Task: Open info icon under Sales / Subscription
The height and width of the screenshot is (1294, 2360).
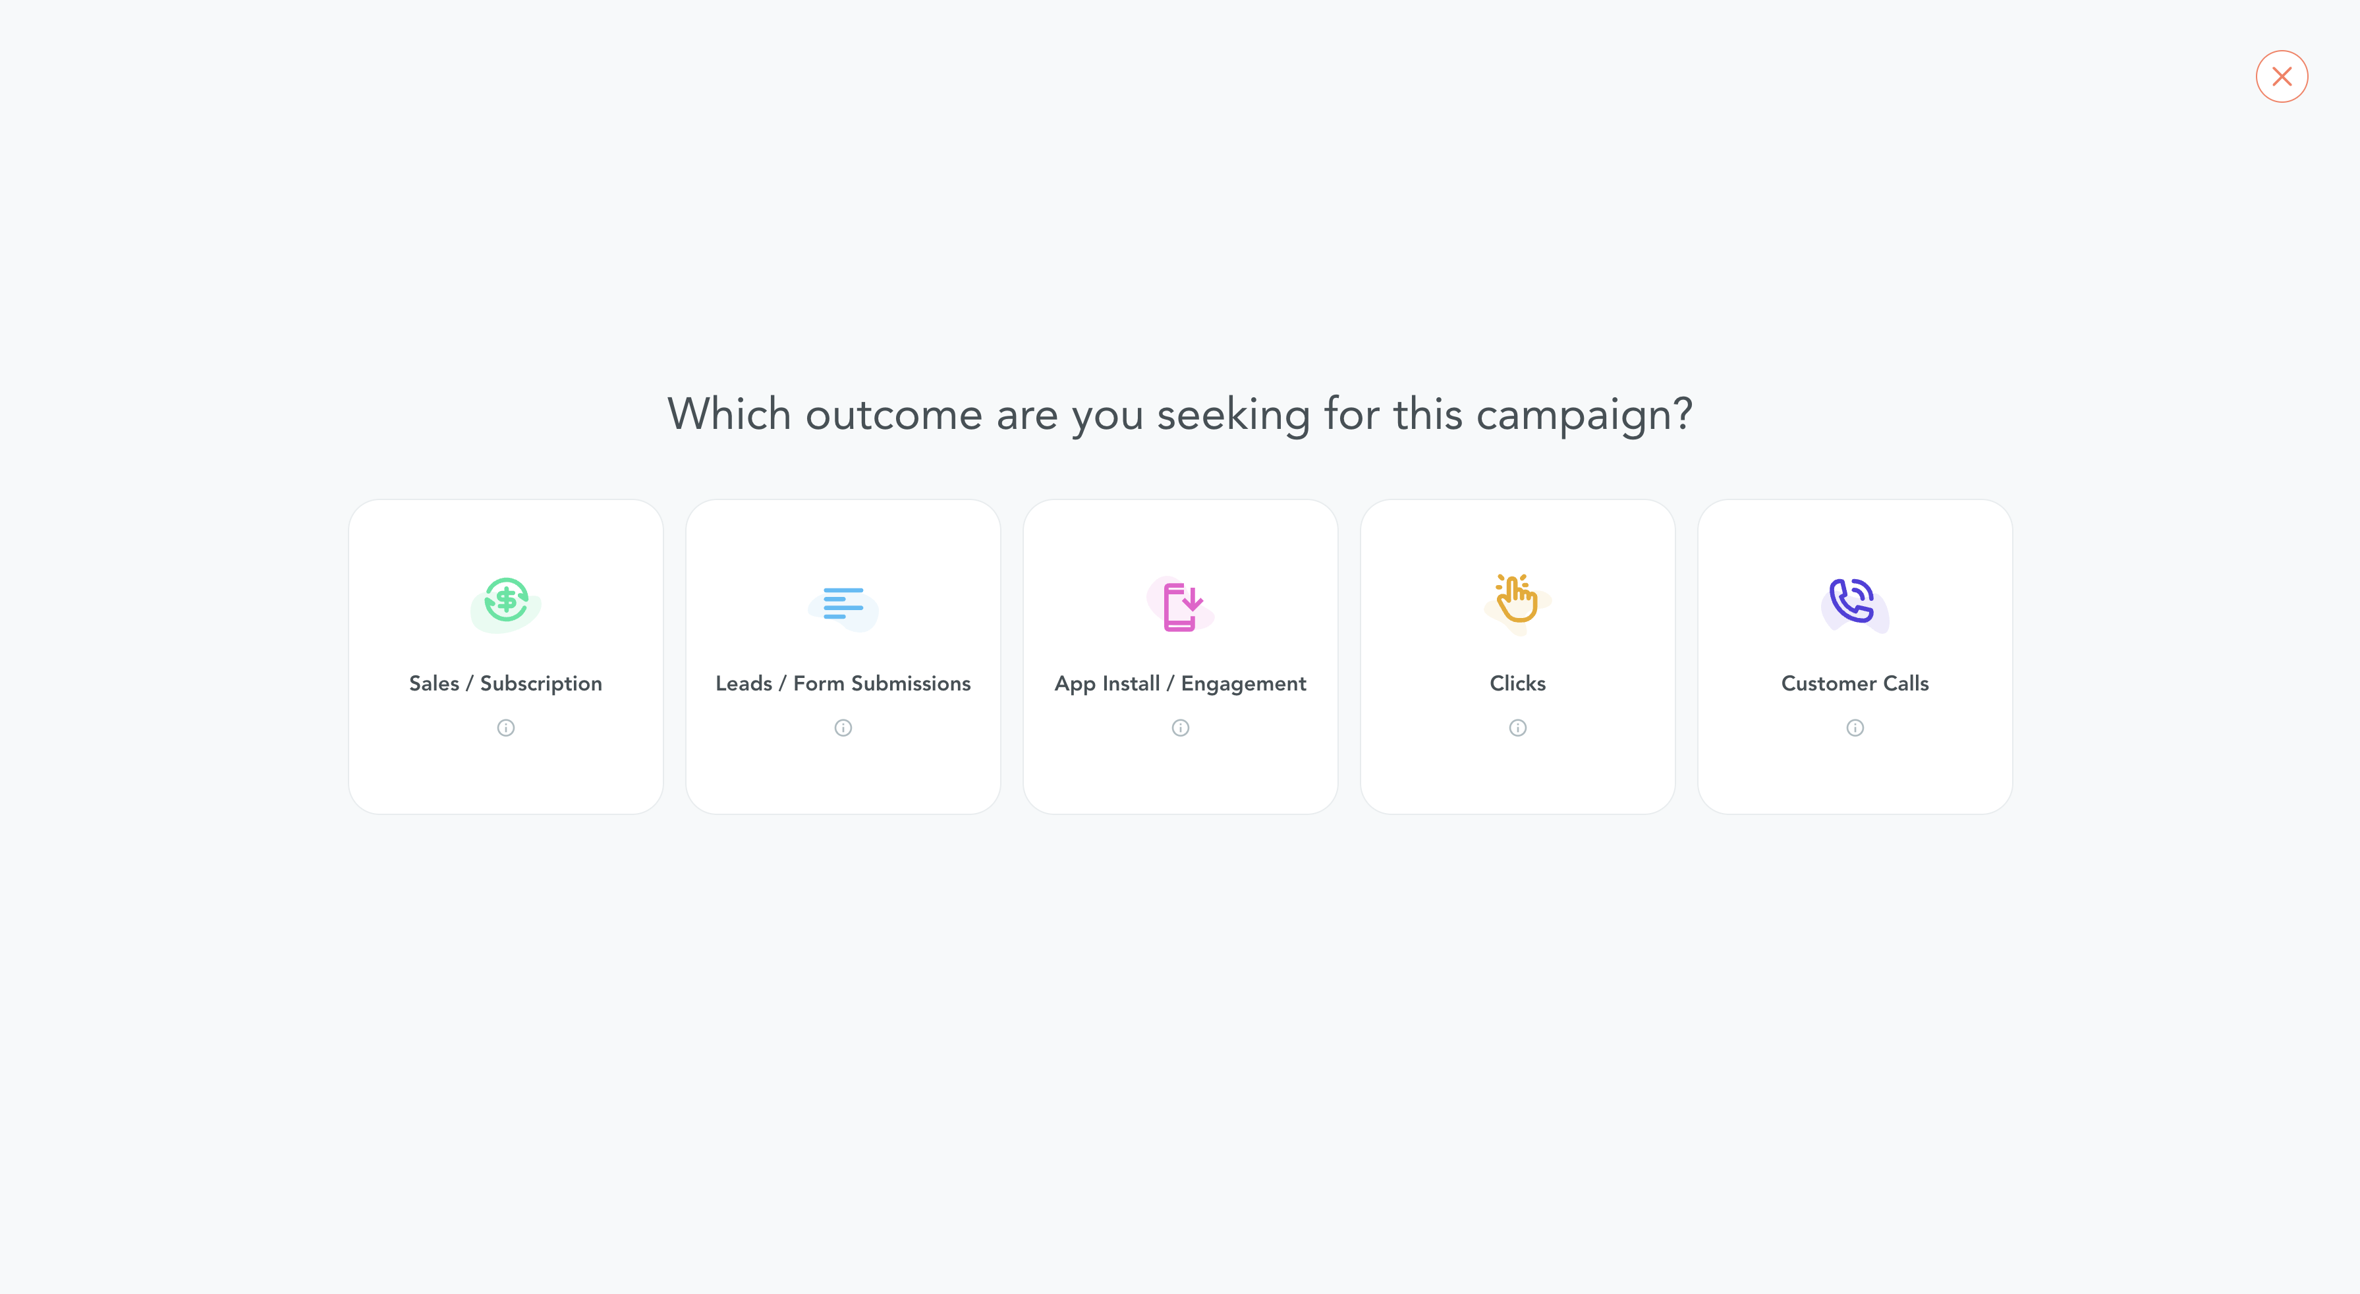Action: (x=506, y=727)
